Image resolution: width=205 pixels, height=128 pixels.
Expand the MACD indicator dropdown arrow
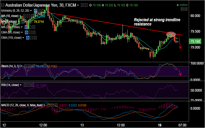(x=44, y=105)
